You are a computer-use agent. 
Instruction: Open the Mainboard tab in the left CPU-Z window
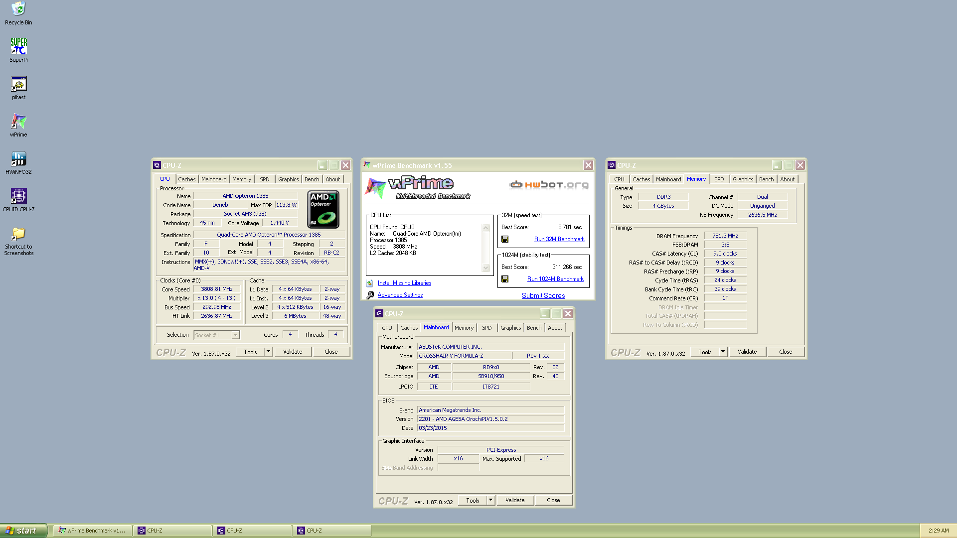pos(214,179)
